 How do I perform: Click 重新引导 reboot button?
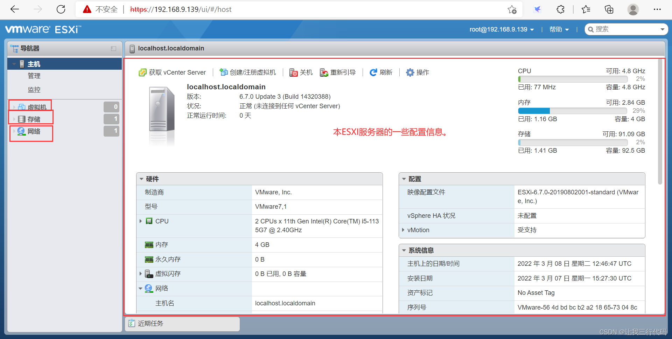click(x=338, y=72)
